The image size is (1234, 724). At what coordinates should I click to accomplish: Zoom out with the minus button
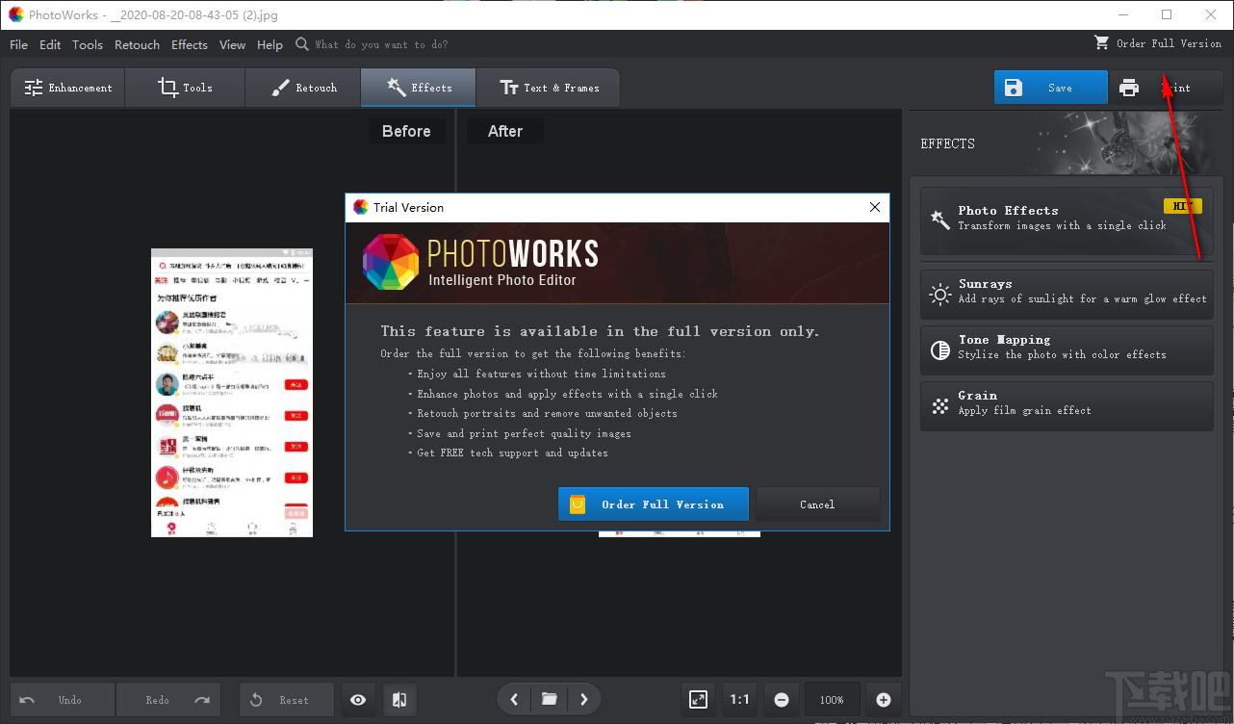click(782, 700)
